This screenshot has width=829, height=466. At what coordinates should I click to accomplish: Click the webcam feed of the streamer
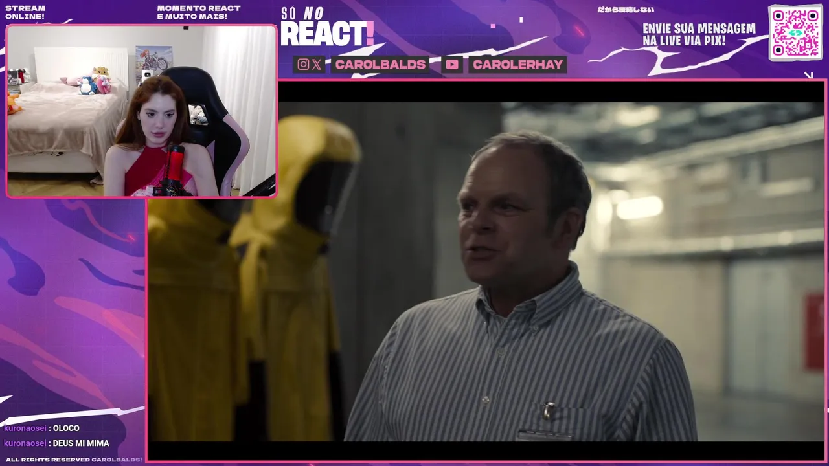141,111
